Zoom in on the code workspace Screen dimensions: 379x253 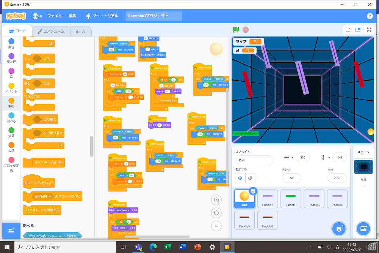[216, 200]
